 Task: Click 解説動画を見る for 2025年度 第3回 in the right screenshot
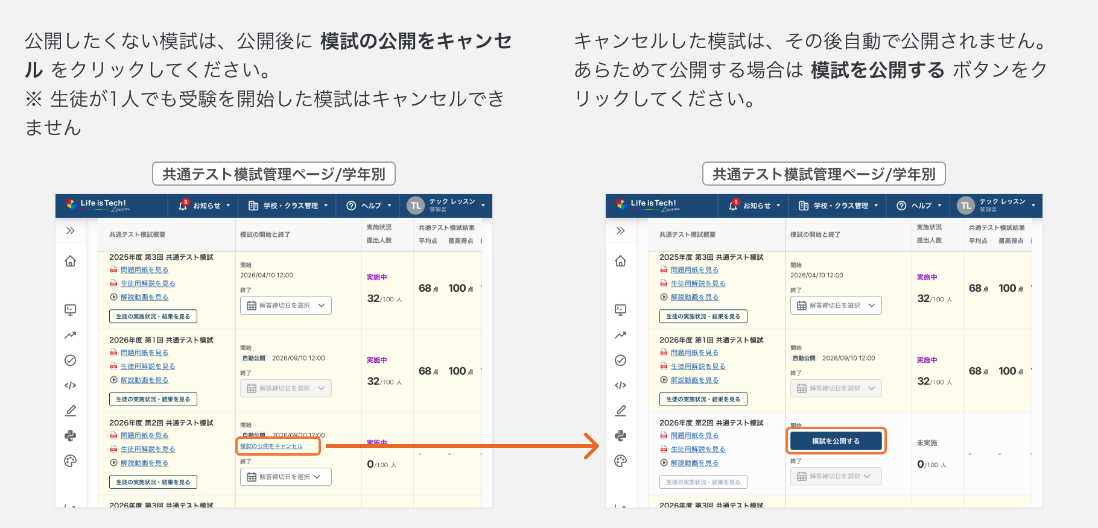click(x=694, y=297)
